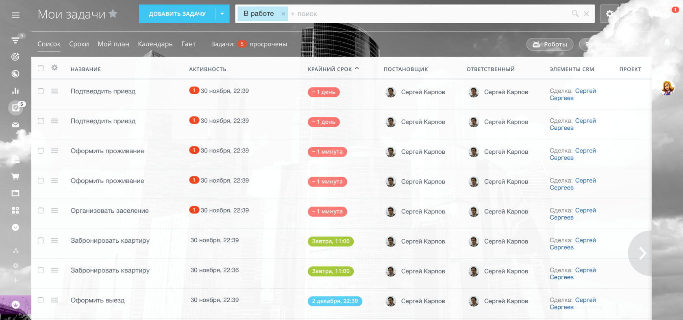Open the four-squares applications sidebar icon
Viewport: 683px width, 320px height.
[x=15, y=210]
